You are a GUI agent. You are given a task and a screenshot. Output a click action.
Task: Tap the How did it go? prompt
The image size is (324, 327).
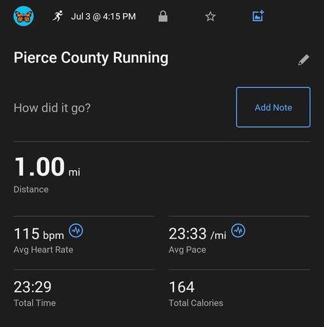[x=52, y=108]
